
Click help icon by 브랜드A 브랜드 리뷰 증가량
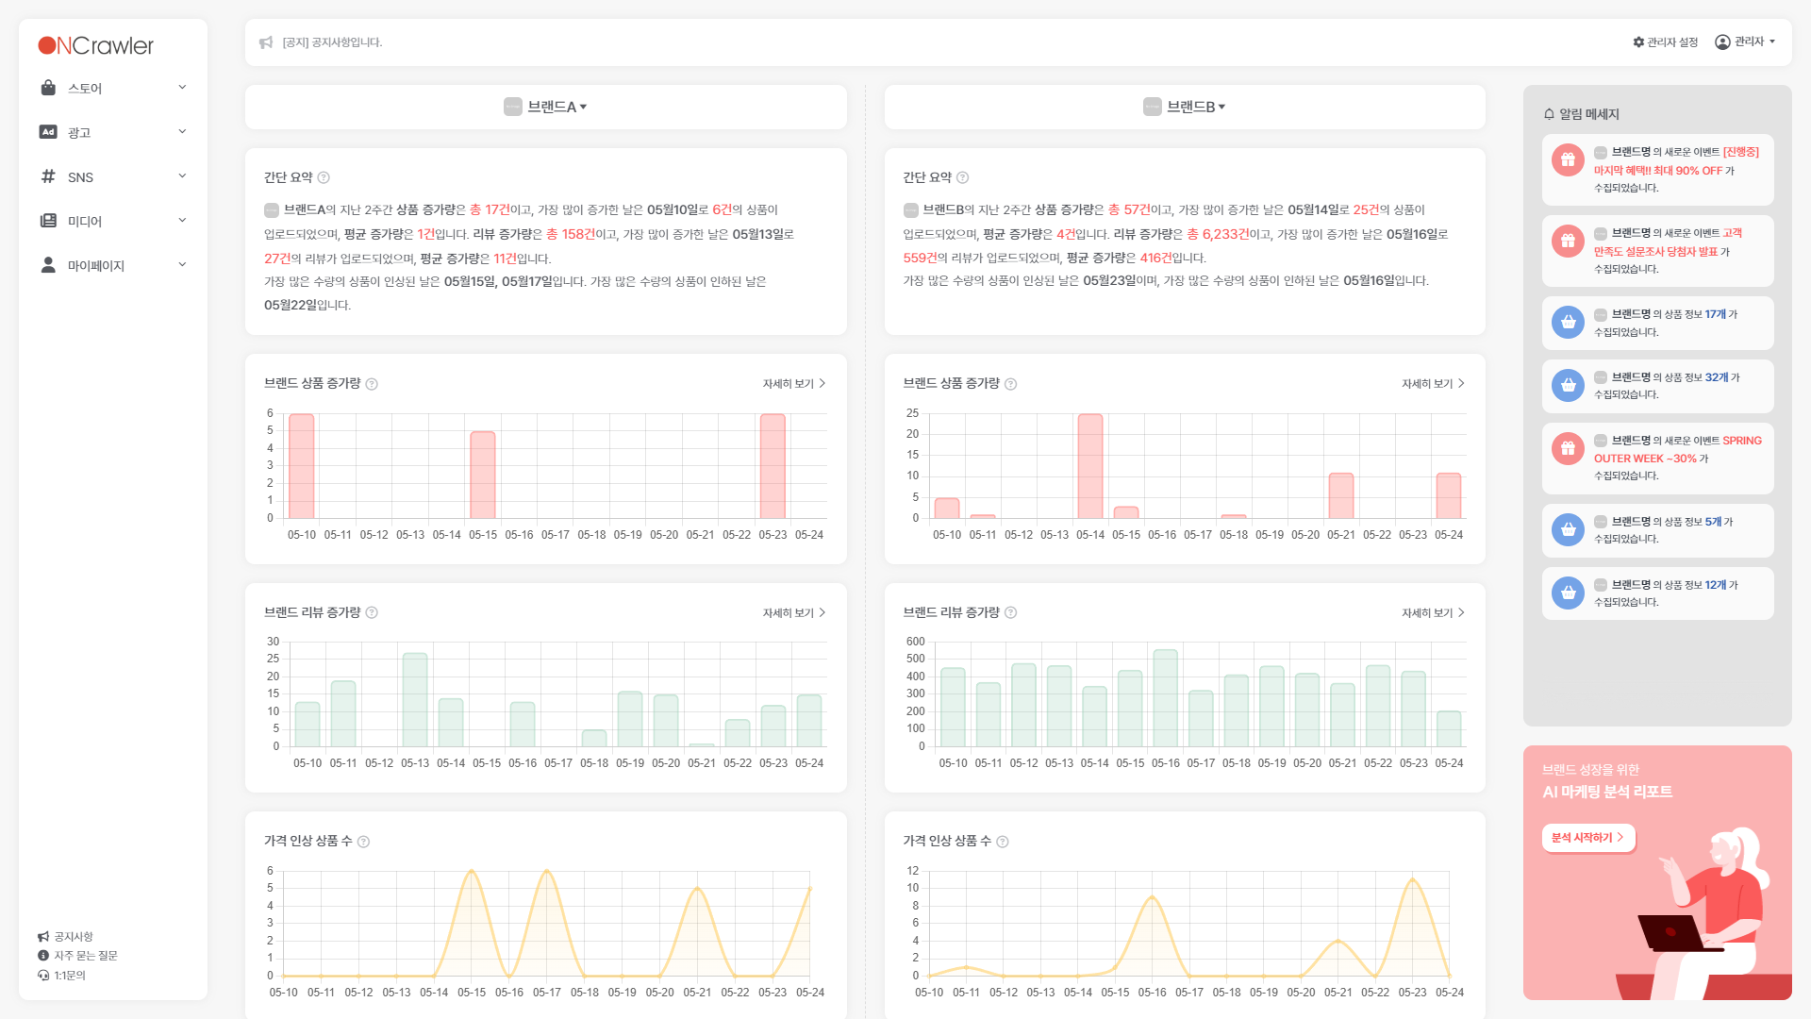[372, 613]
